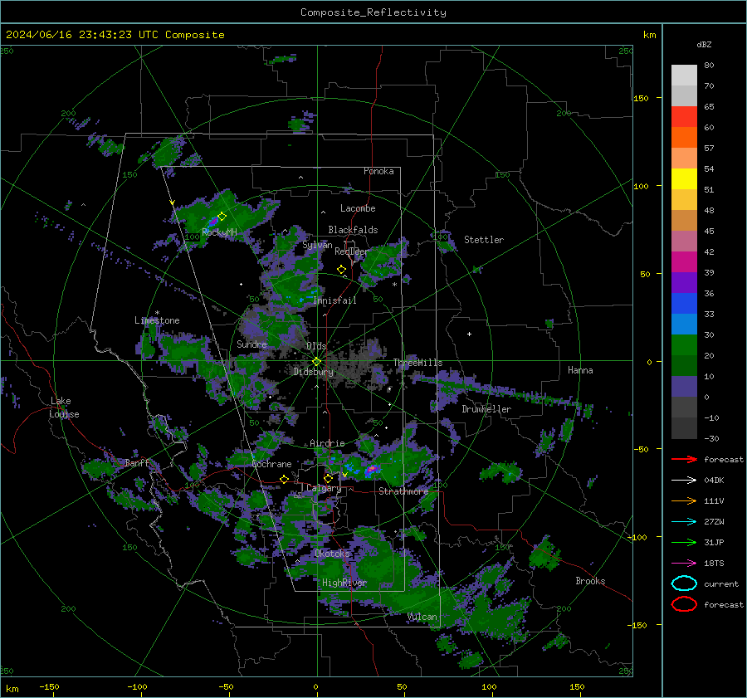Pick the bright yellow 51-54 dBZ swatch
This screenshot has width=747, height=698.
click(x=684, y=179)
